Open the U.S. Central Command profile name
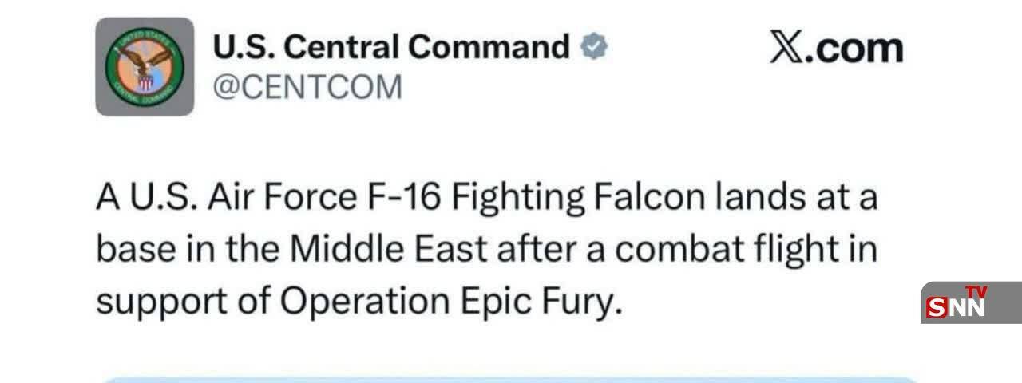This screenshot has width=1022, height=383. pos(390,47)
